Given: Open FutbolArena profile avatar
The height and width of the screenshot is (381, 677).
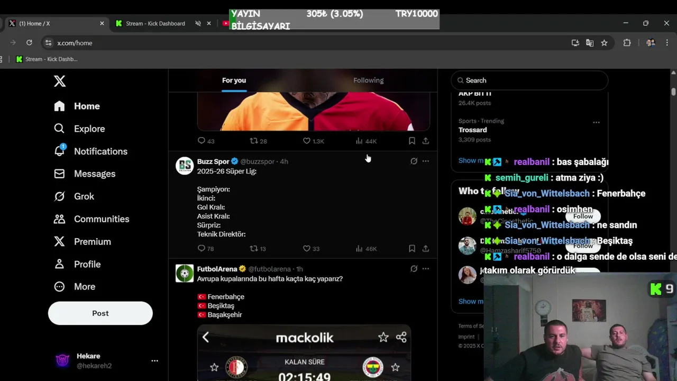Looking at the screenshot, I should pos(185,273).
